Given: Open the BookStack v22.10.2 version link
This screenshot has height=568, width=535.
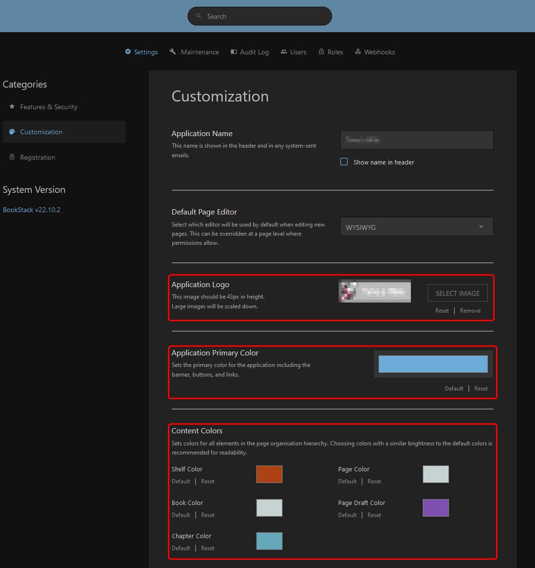Looking at the screenshot, I should [31, 210].
